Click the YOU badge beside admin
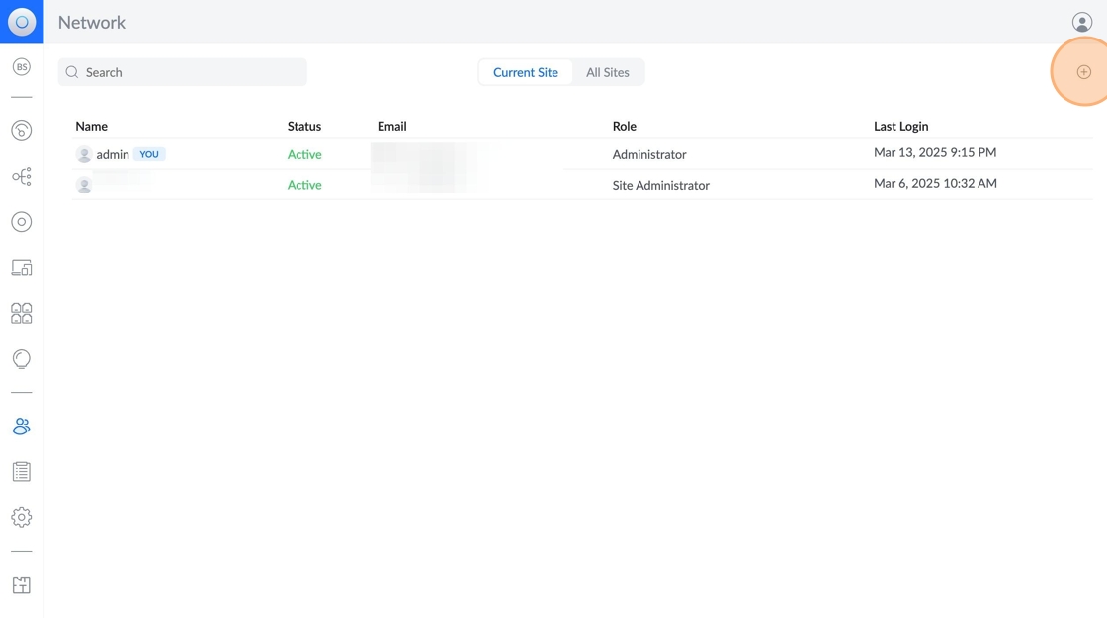 [x=149, y=154]
